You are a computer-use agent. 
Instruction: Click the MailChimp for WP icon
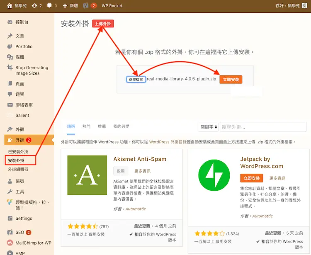coord(10,243)
